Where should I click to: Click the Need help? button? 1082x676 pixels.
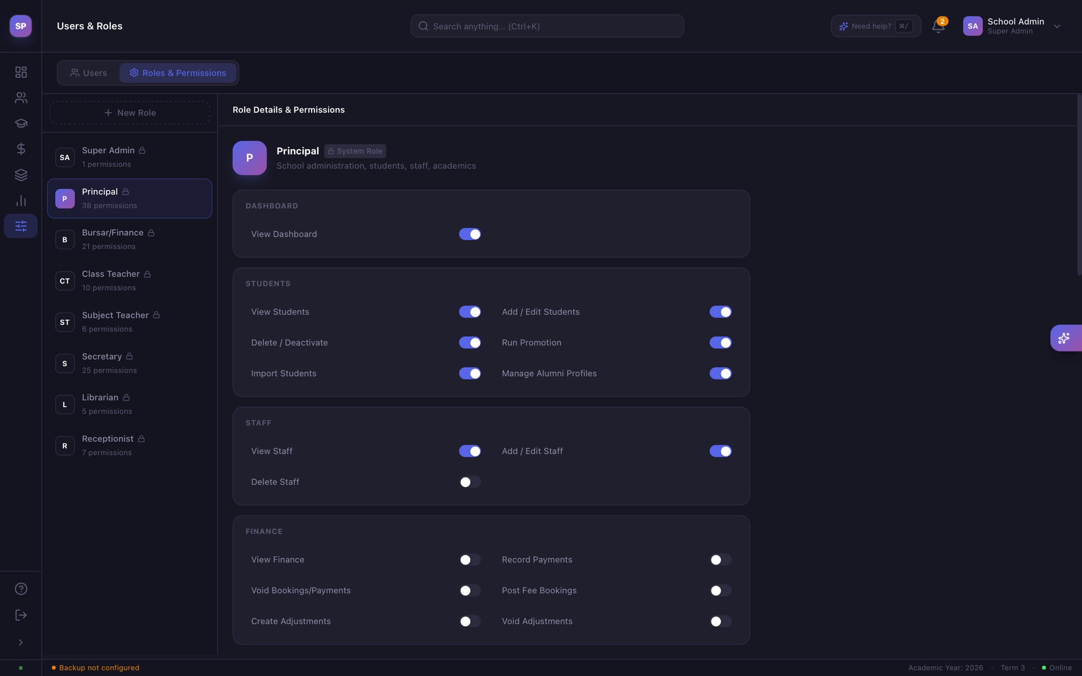tap(876, 26)
